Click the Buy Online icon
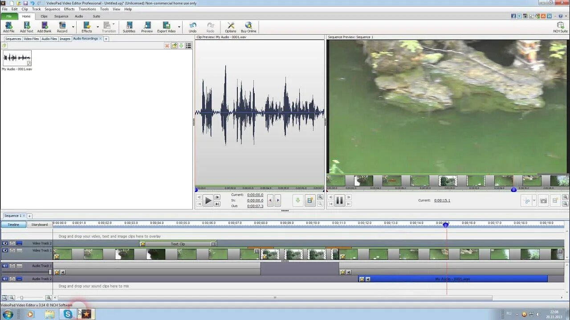570x320 pixels. click(x=248, y=27)
